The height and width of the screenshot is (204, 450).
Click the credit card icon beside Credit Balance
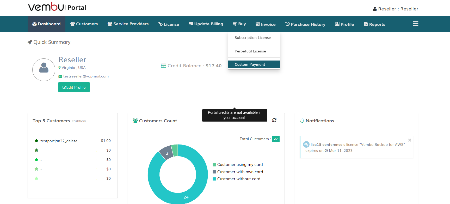coord(164,66)
